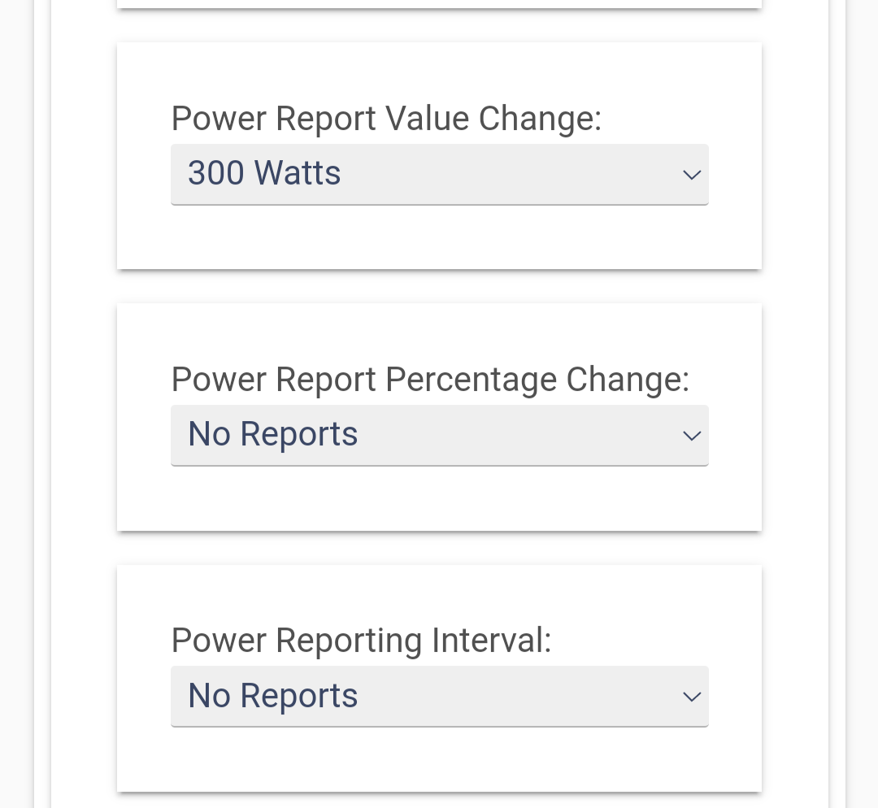Click the word 'Percentage' in the middle label
Image resolution: width=878 pixels, height=808 pixels.
pyautogui.click(x=471, y=380)
